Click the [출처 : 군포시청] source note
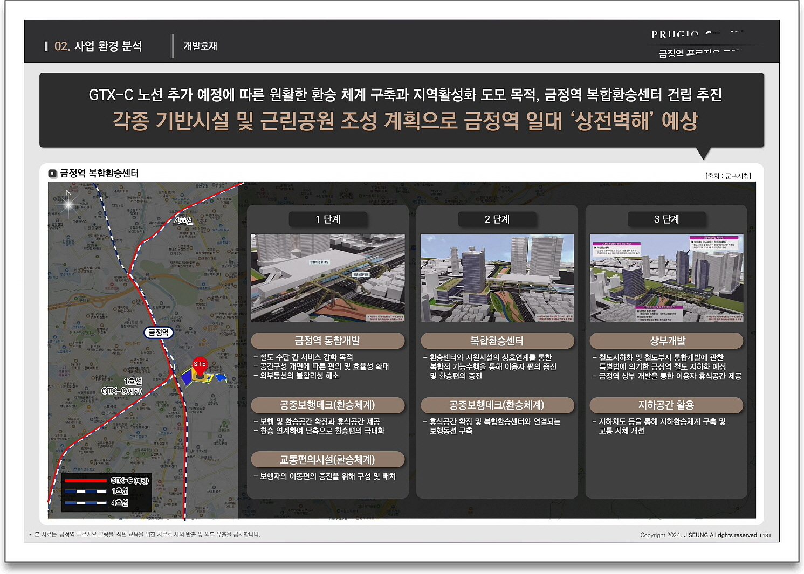 coord(728,176)
